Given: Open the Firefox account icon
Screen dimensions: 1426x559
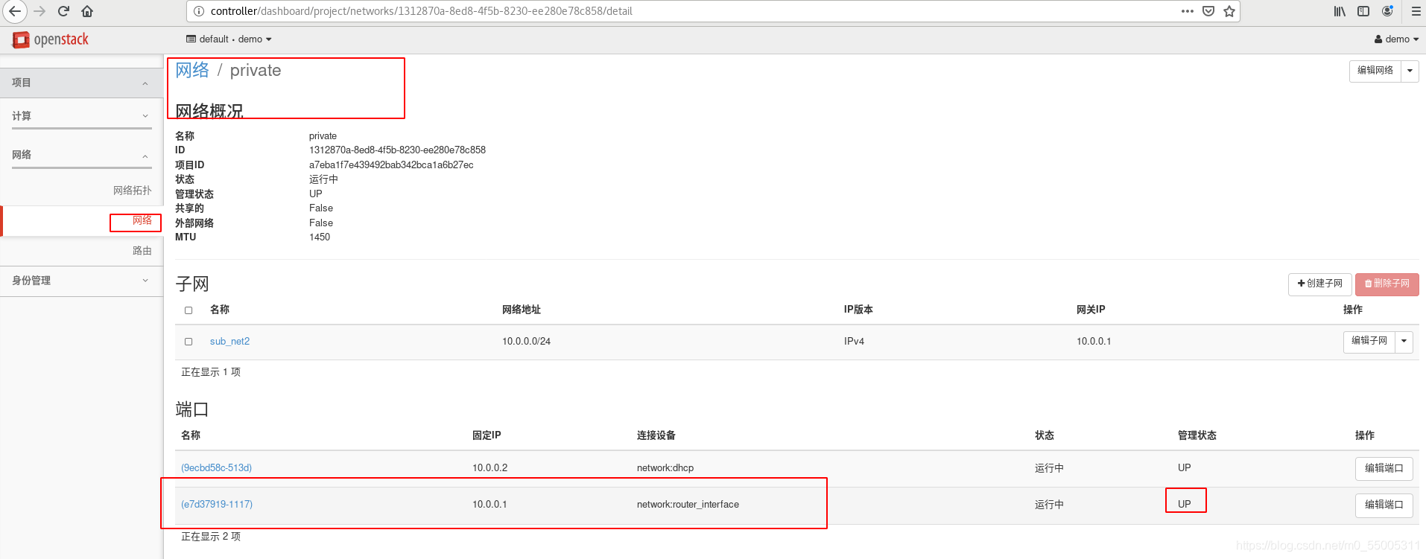Looking at the screenshot, I should pos(1387,11).
